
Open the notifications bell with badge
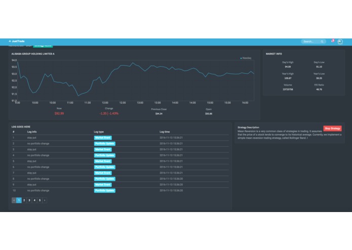pyautogui.click(x=332, y=41)
